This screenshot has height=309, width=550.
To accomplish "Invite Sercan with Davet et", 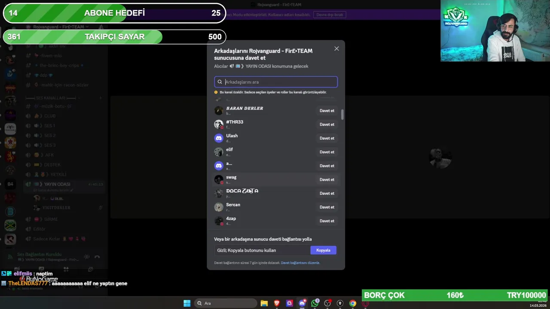I will tap(327, 207).
